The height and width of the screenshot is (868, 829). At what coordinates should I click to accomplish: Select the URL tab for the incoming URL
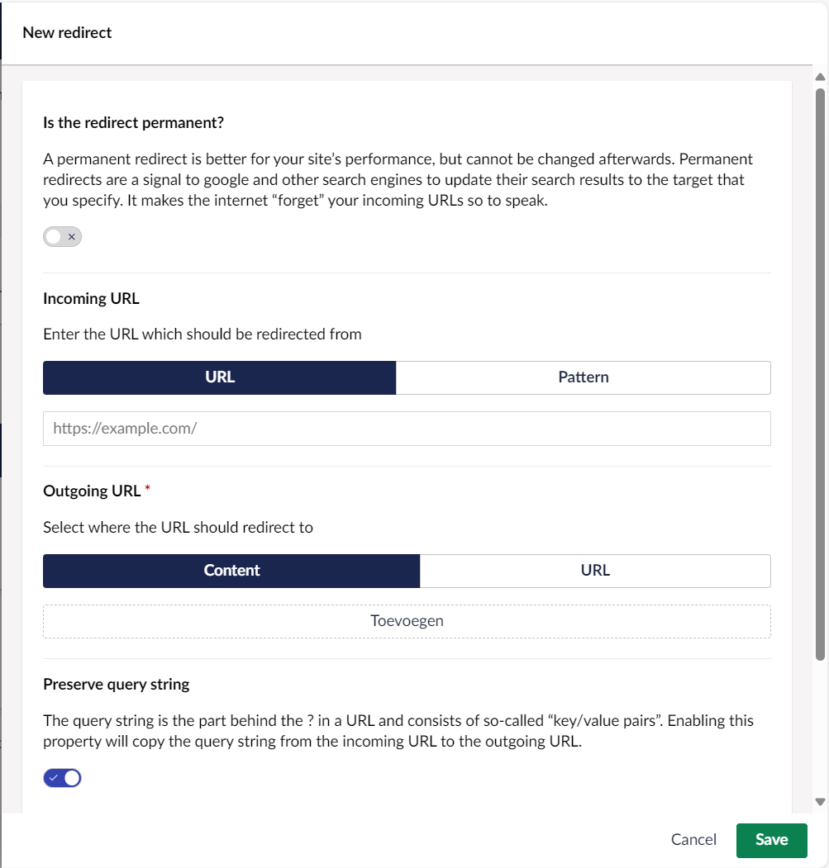tap(219, 377)
